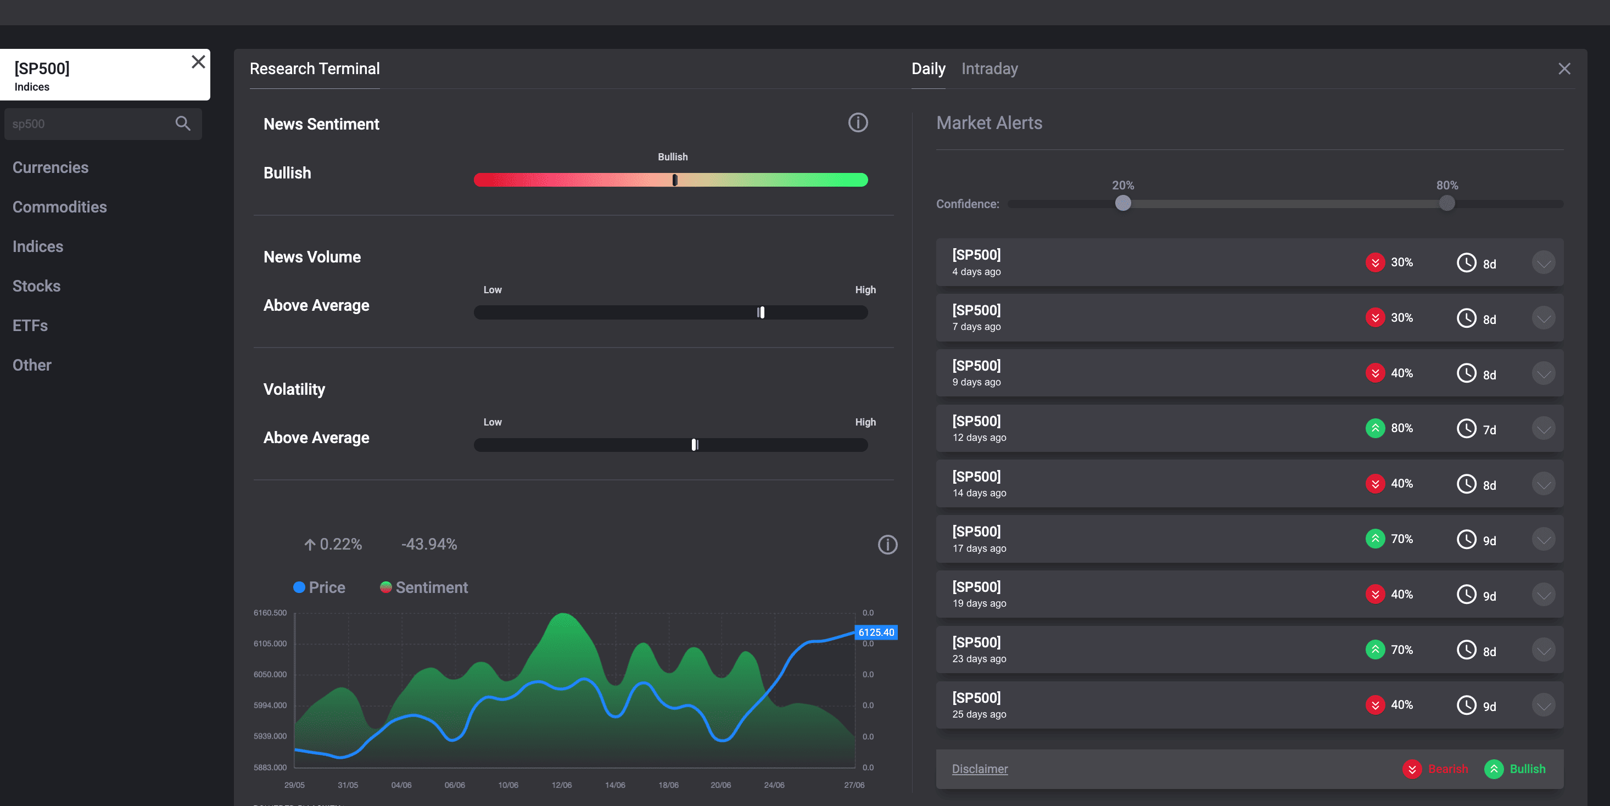Toggle the Price series in chart legend

pyautogui.click(x=318, y=587)
